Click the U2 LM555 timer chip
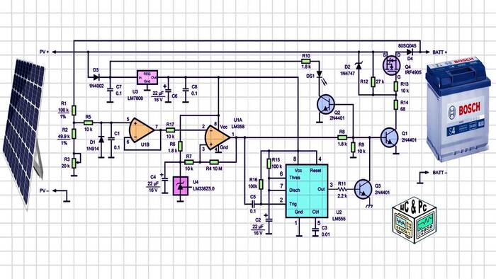This screenshot has width=496, height=279. coord(307,191)
